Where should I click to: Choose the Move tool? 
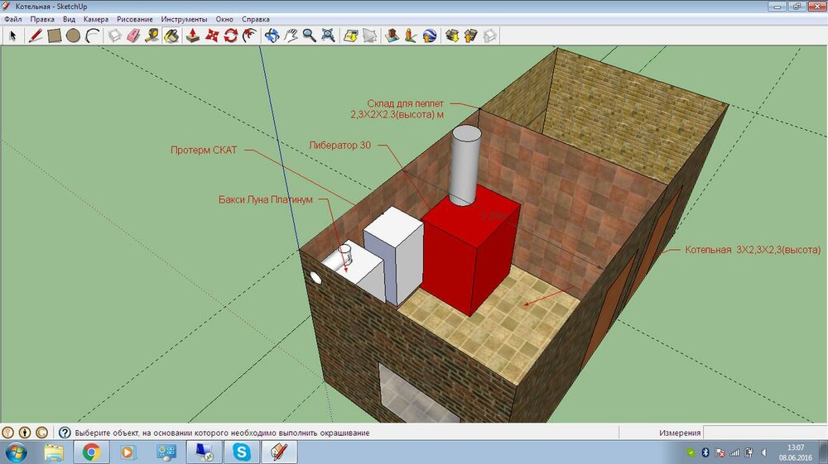pos(212,36)
